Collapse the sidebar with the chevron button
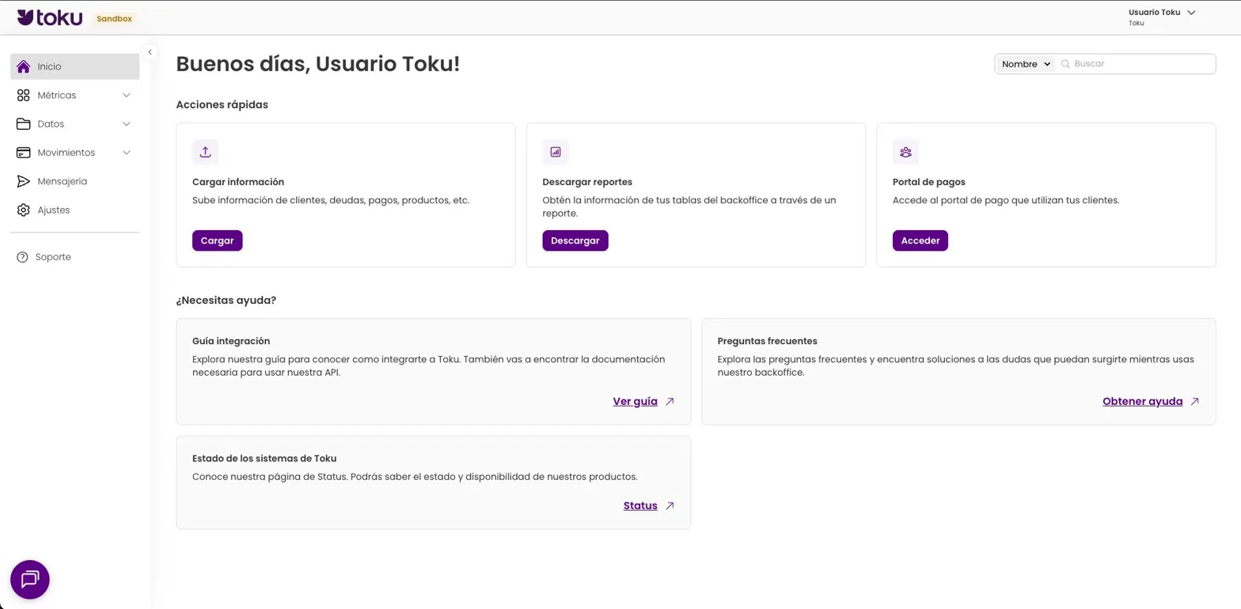 click(x=150, y=52)
